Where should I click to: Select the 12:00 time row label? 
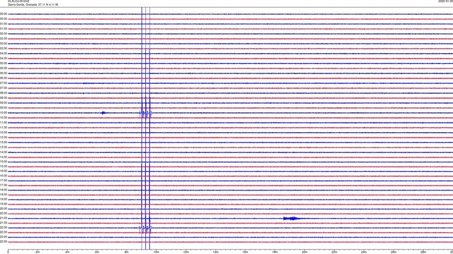tap(3, 133)
